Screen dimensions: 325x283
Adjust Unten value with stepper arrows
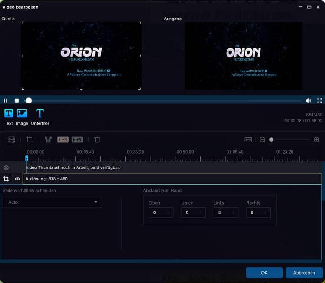(201, 212)
